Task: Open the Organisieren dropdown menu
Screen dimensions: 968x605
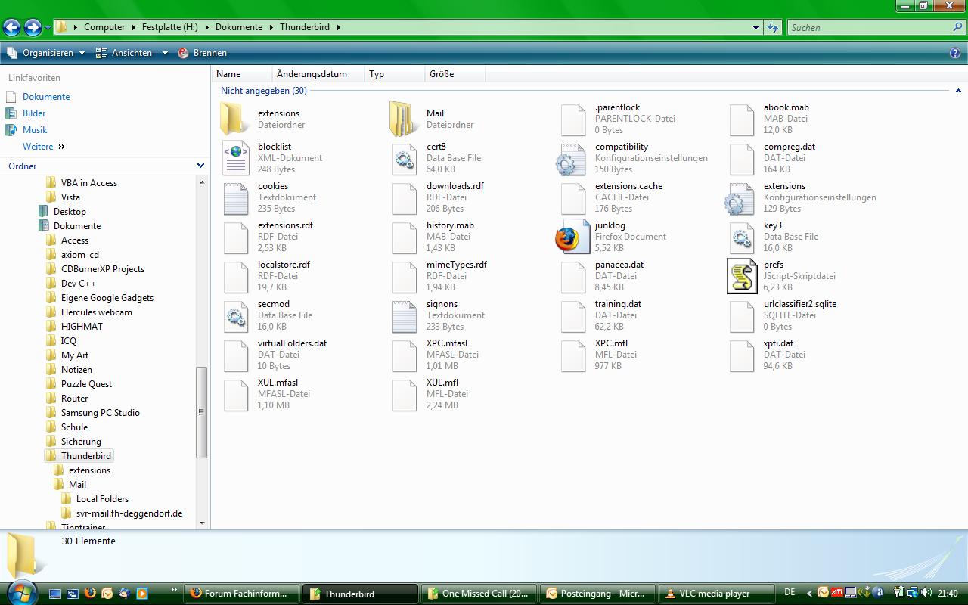Action: tap(47, 53)
